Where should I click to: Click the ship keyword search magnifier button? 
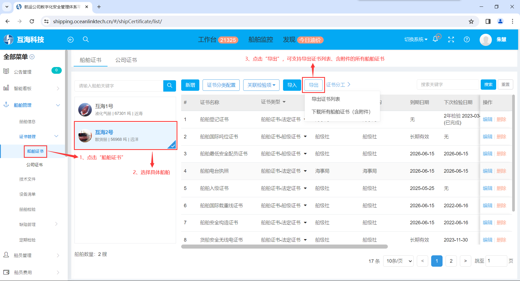click(x=170, y=86)
